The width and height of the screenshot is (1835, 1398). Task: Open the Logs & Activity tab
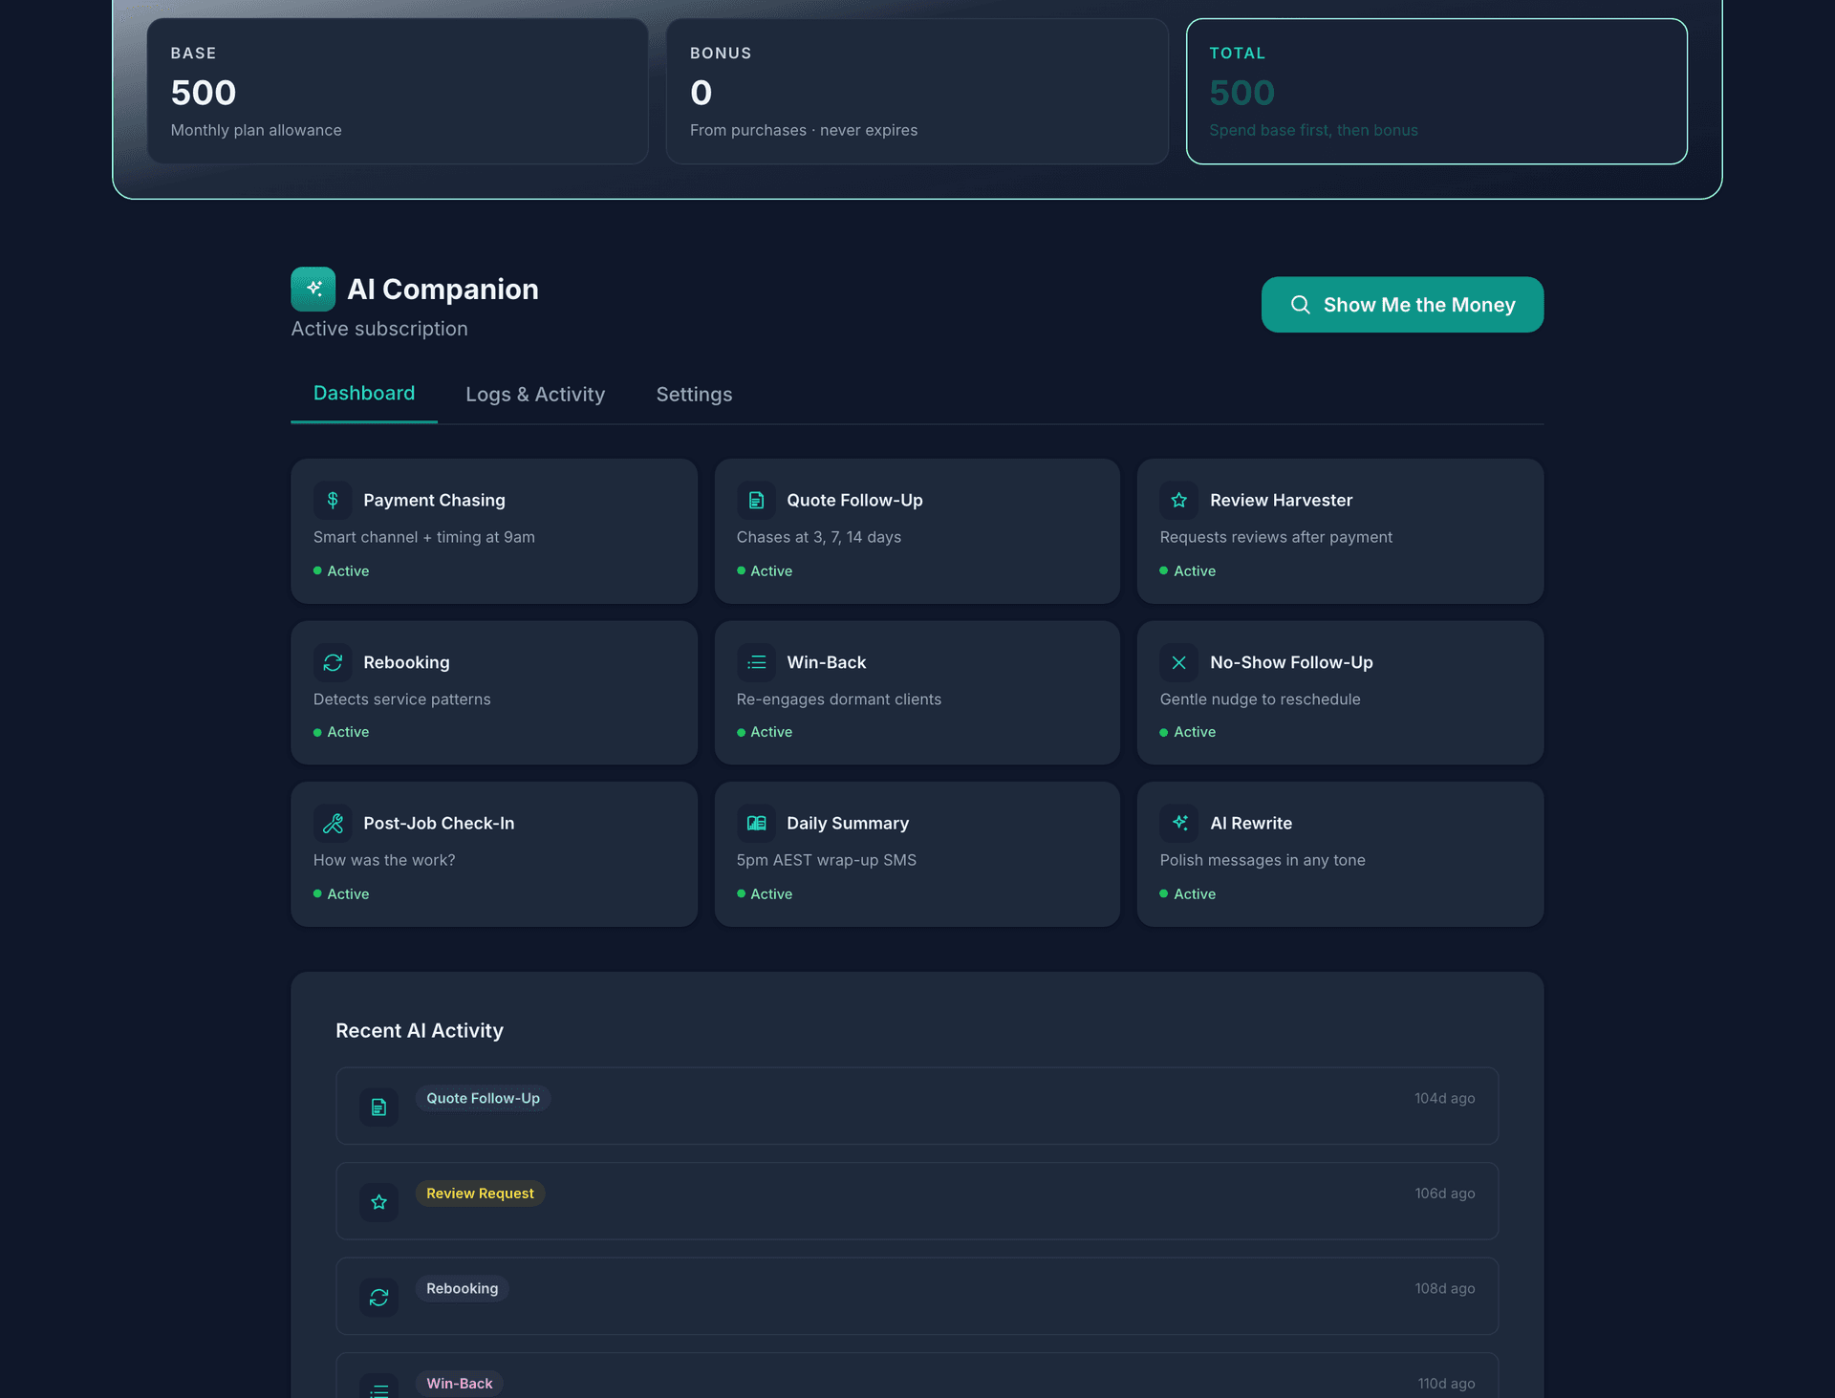click(535, 394)
